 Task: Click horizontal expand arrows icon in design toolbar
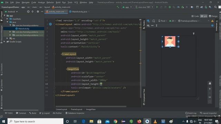point(152,25)
